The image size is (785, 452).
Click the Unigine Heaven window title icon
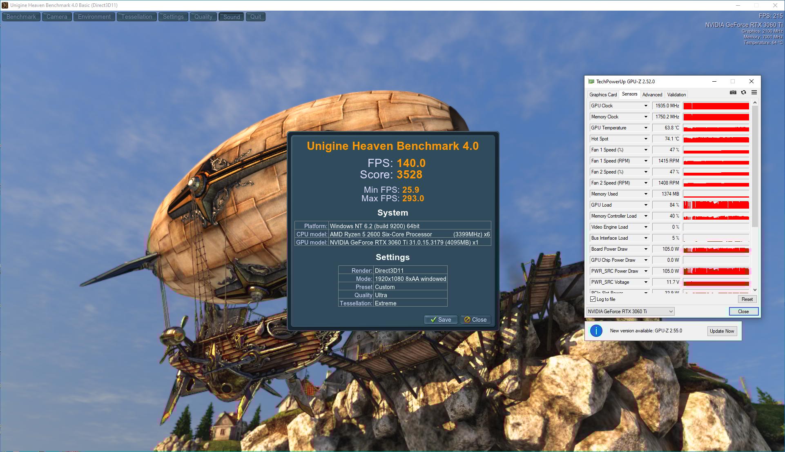click(x=5, y=5)
